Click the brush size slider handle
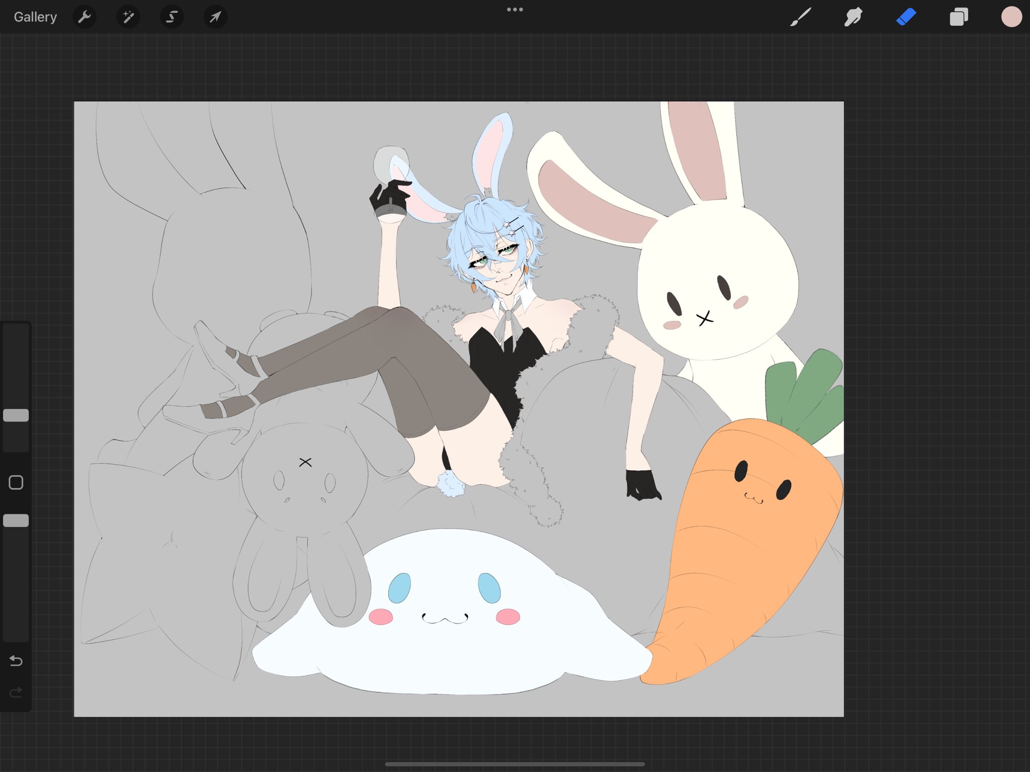Viewport: 1030px width, 772px height. [16, 415]
